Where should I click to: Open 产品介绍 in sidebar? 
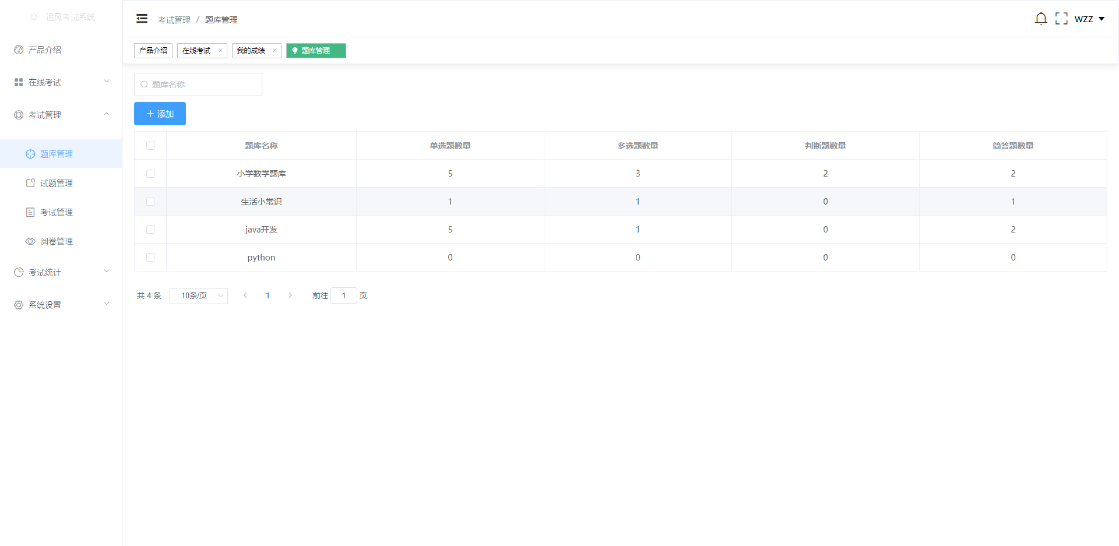pyautogui.click(x=61, y=50)
